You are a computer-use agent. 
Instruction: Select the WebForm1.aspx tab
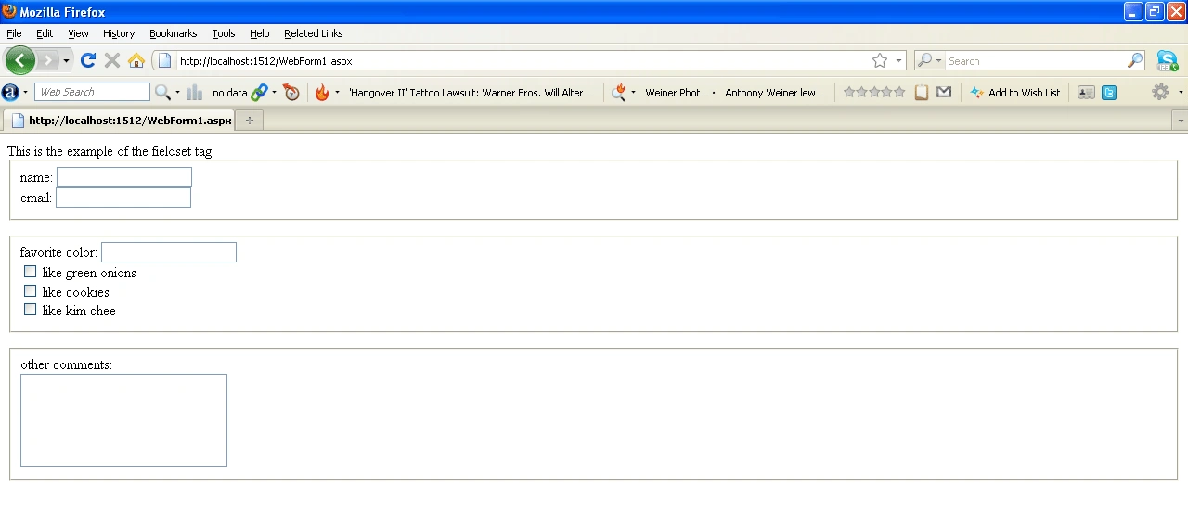coord(118,121)
